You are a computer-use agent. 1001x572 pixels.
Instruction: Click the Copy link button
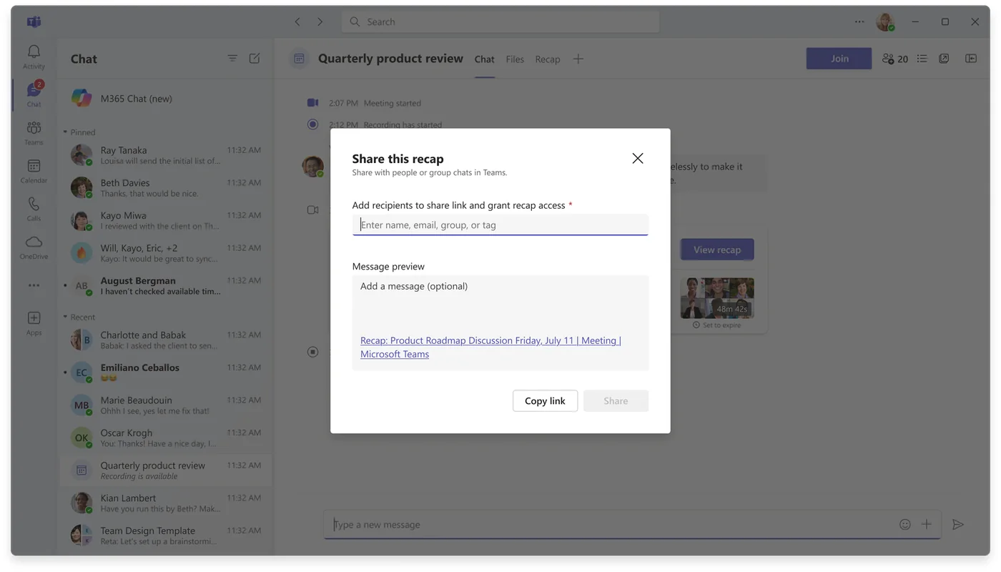[x=545, y=400]
